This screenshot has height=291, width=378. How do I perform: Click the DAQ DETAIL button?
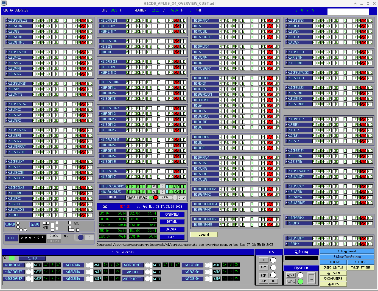click(172, 222)
